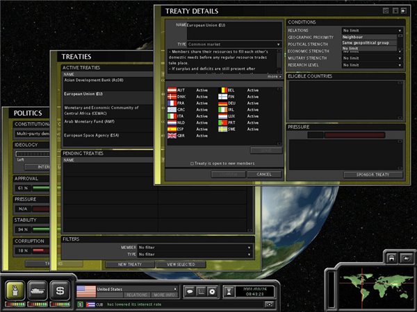Click the View Selected button
This screenshot has width=417, height=312.
(181, 265)
